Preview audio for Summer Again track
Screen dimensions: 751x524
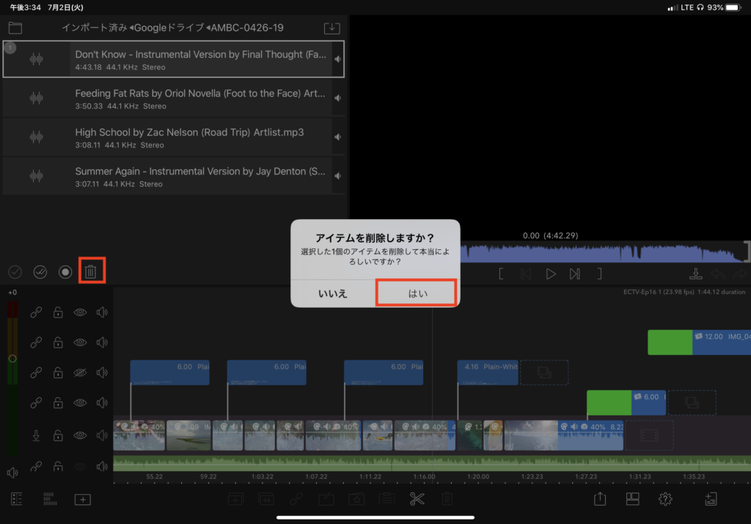[x=338, y=176]
